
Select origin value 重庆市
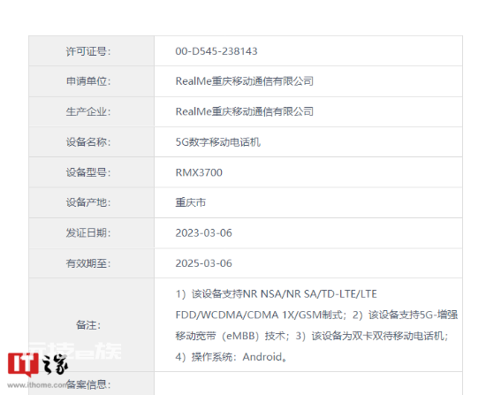click(191, 202)
